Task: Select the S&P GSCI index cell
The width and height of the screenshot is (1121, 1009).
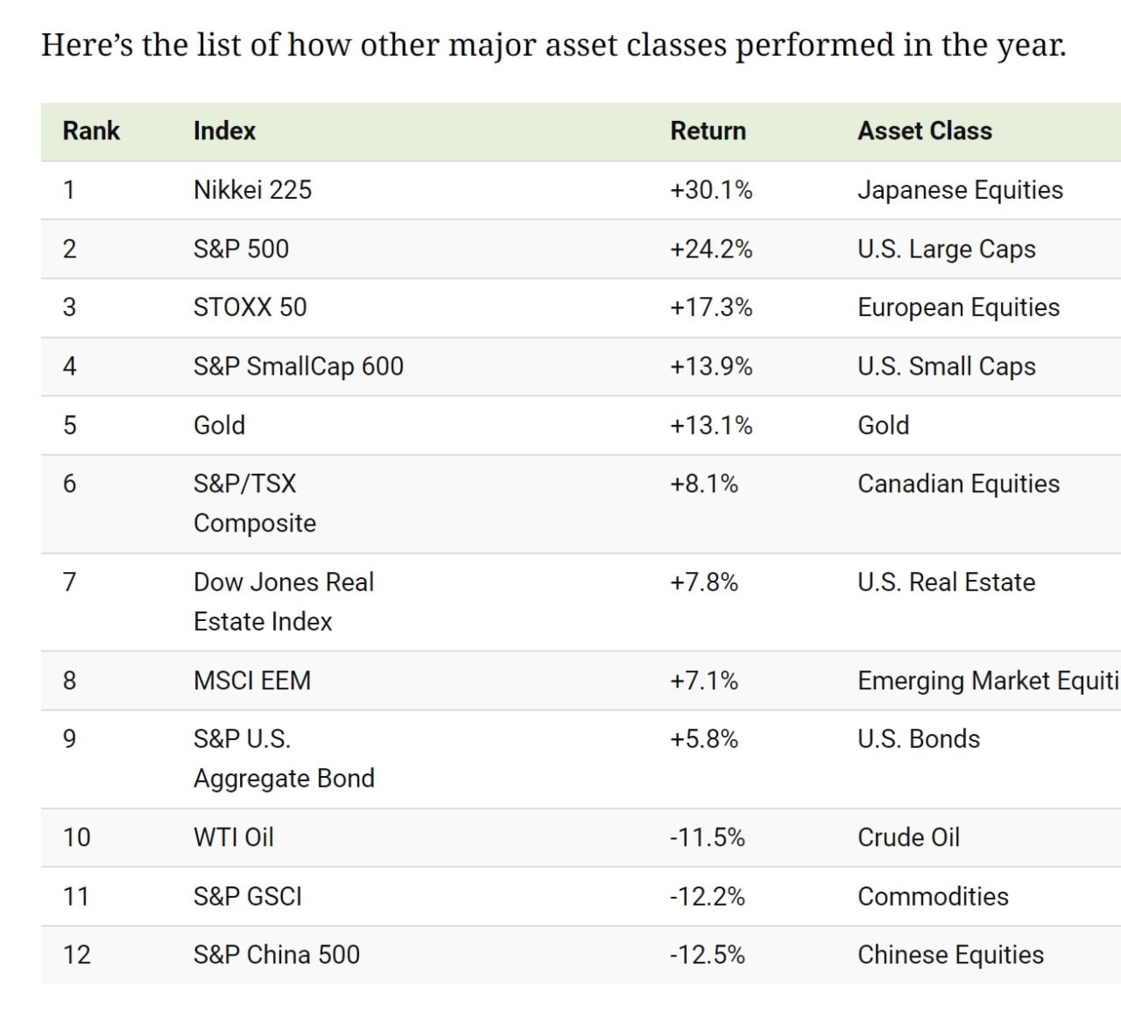Action: 248,897
